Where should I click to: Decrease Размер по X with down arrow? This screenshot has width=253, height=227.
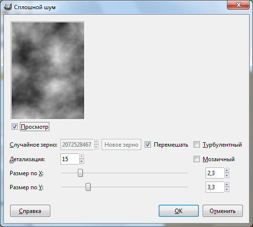227,176
